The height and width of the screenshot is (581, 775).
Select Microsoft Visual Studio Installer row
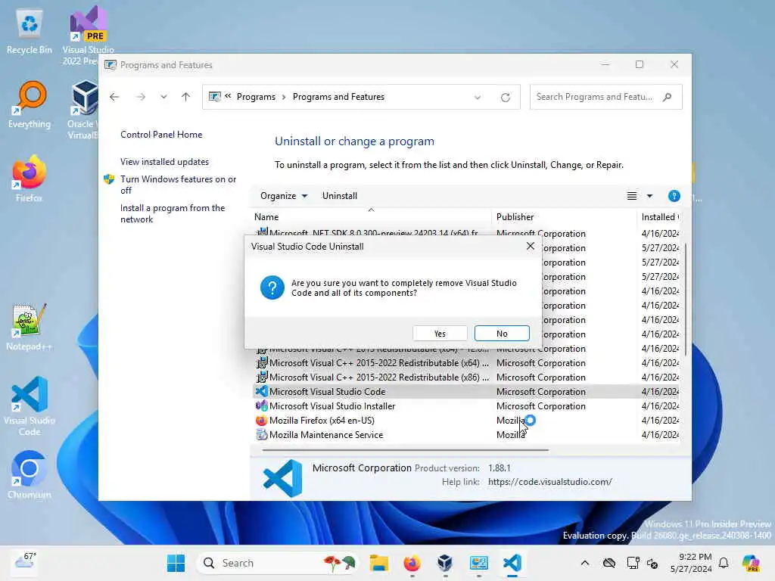pyautogui.click(x=466, y=406)
